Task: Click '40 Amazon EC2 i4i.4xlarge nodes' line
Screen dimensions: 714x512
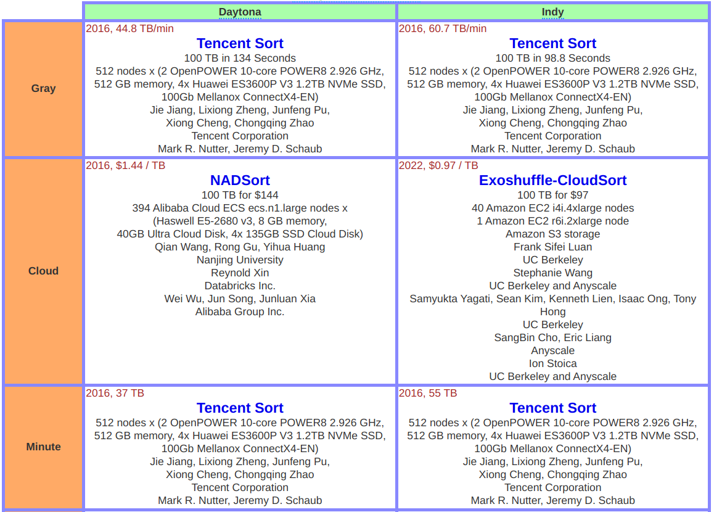Action: pos(552,208)
